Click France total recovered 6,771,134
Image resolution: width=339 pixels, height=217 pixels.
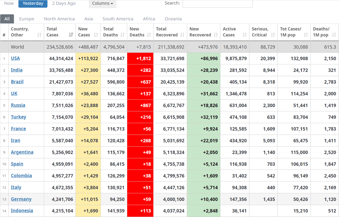click(174, 129)
